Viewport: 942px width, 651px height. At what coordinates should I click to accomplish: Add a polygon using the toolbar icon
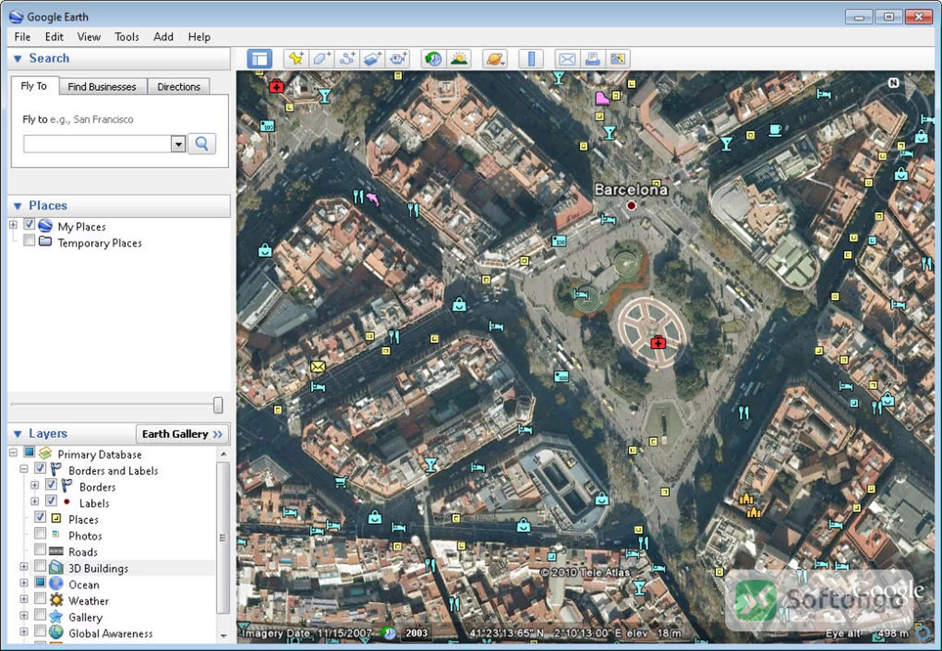pos(321,59)
